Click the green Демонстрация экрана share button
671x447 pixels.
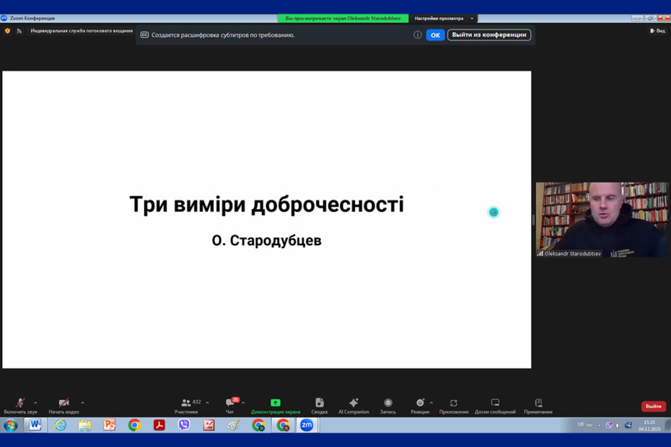click(276, 404)
